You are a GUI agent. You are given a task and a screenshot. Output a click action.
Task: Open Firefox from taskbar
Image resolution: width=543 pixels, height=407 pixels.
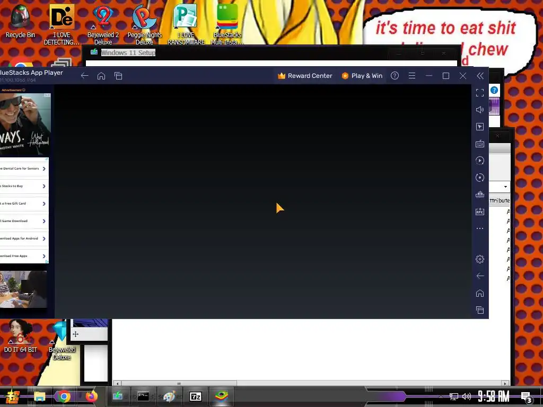click(91, 396)
